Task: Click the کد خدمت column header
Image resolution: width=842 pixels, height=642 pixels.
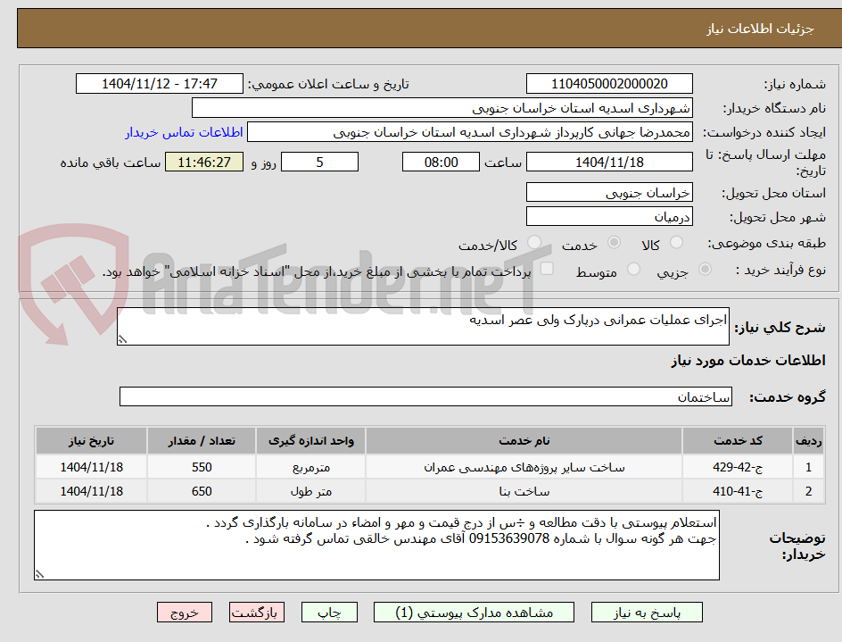Action: 738,441
